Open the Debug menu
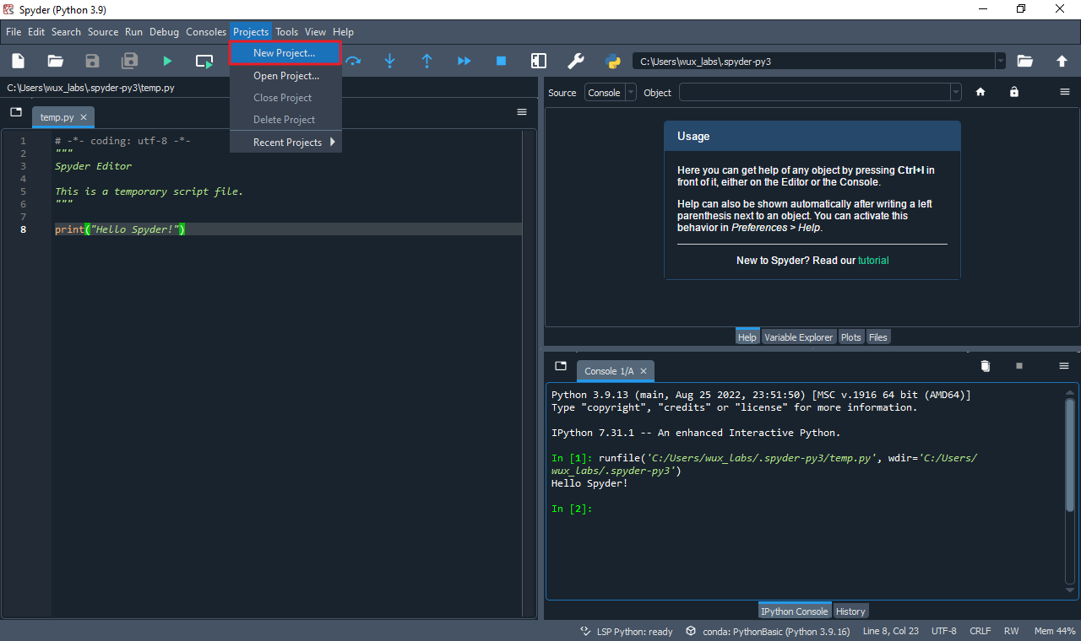The height and width of the screenshot is (641, 1081). [x=165, y=32]
